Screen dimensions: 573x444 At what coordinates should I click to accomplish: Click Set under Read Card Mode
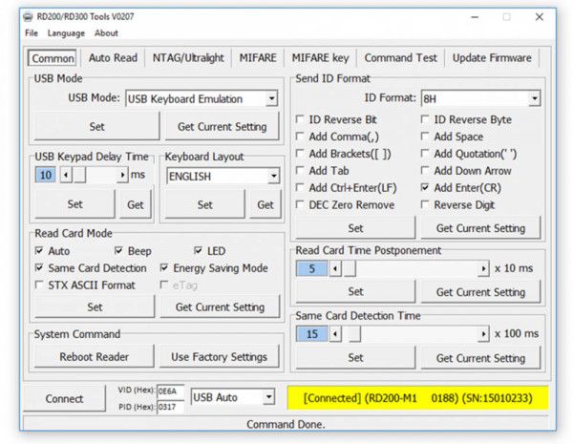click(x=95, y=307)
